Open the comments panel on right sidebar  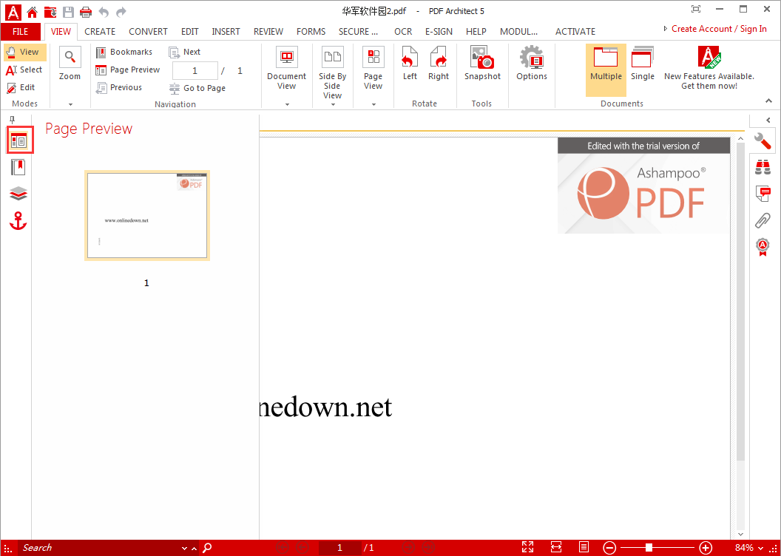[763, 193]
